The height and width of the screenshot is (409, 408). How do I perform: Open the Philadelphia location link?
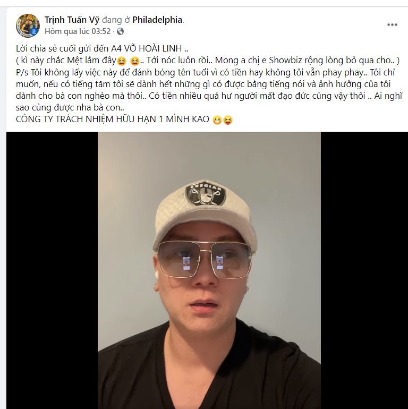157,20
